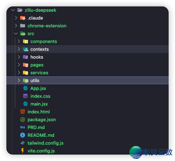Open the index.css file

pyautogui.click(x=40, y=96)
